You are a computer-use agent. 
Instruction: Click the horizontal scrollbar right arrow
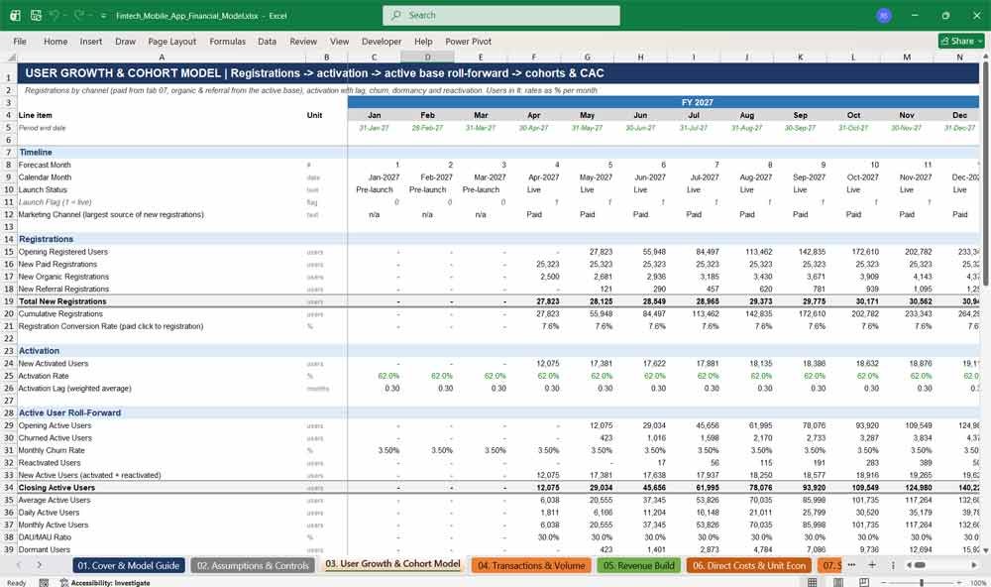tap(974, 565)
